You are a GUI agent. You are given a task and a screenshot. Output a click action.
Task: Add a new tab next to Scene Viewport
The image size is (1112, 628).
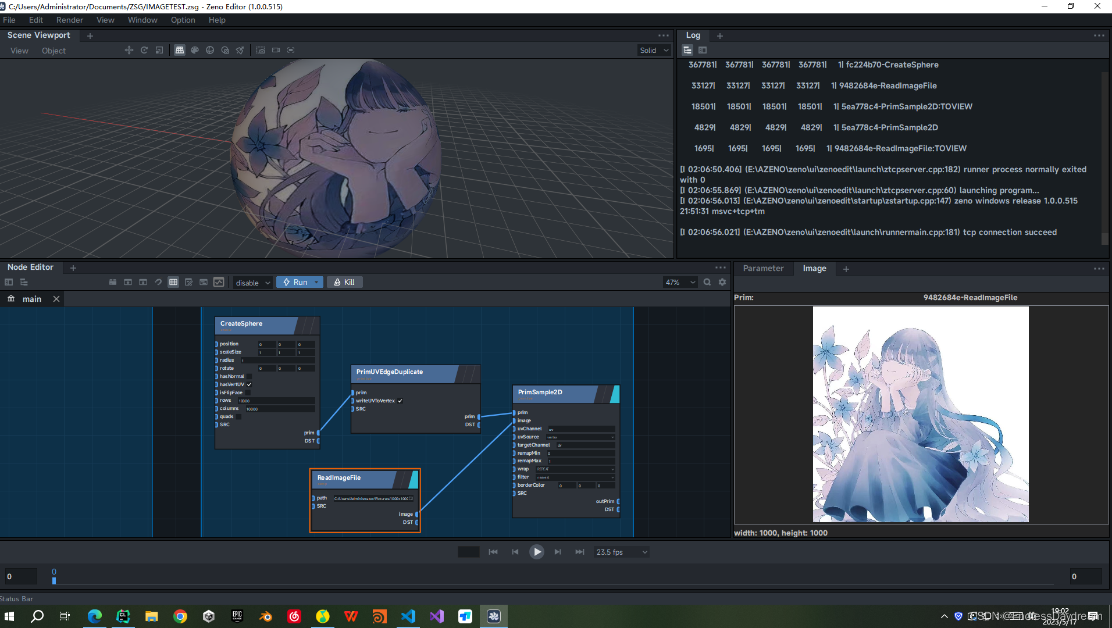(90, 35)
